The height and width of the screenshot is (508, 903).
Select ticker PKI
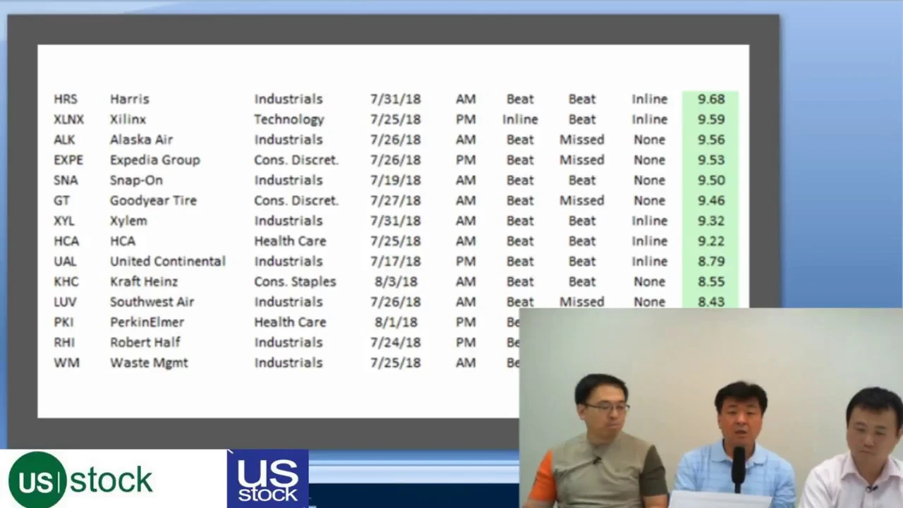pyautogui.click(x=63, y=322)
